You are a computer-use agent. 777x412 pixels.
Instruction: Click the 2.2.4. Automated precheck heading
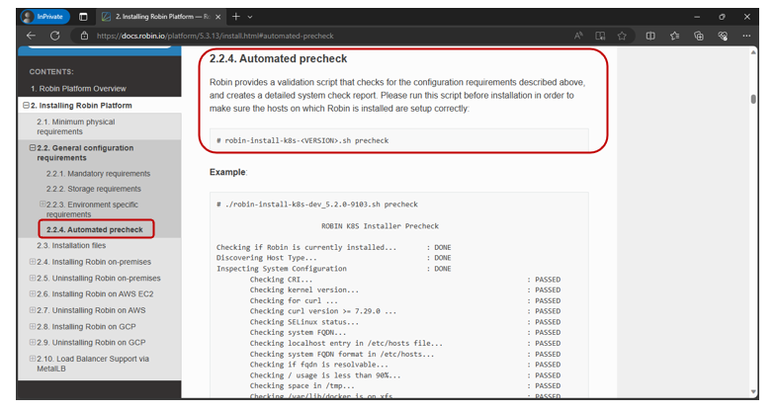click(x=278, y=59)
